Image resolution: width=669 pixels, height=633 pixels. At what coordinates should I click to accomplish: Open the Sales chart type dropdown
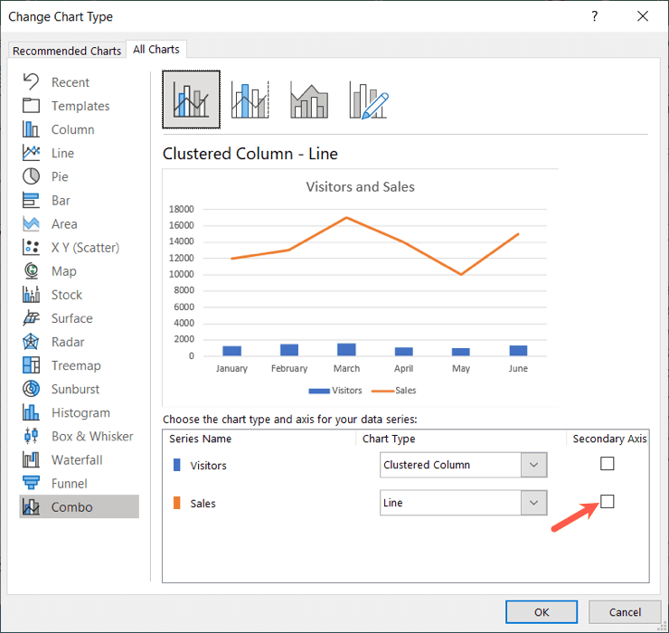pos(464,503)
